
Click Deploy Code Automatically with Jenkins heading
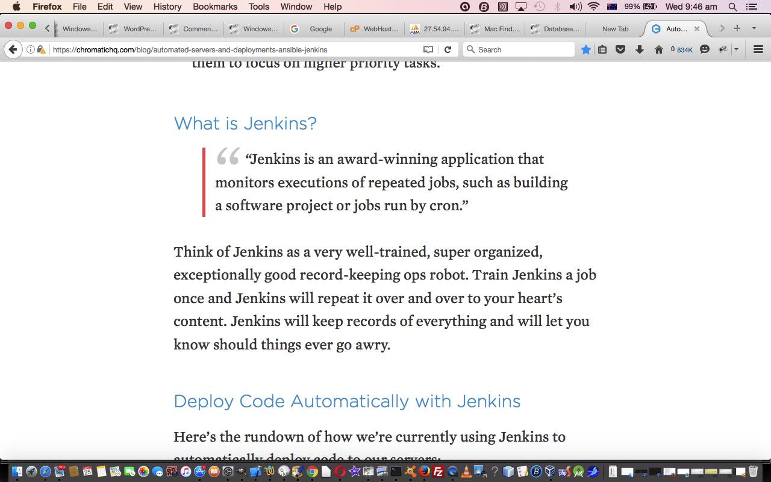point(347,401)
